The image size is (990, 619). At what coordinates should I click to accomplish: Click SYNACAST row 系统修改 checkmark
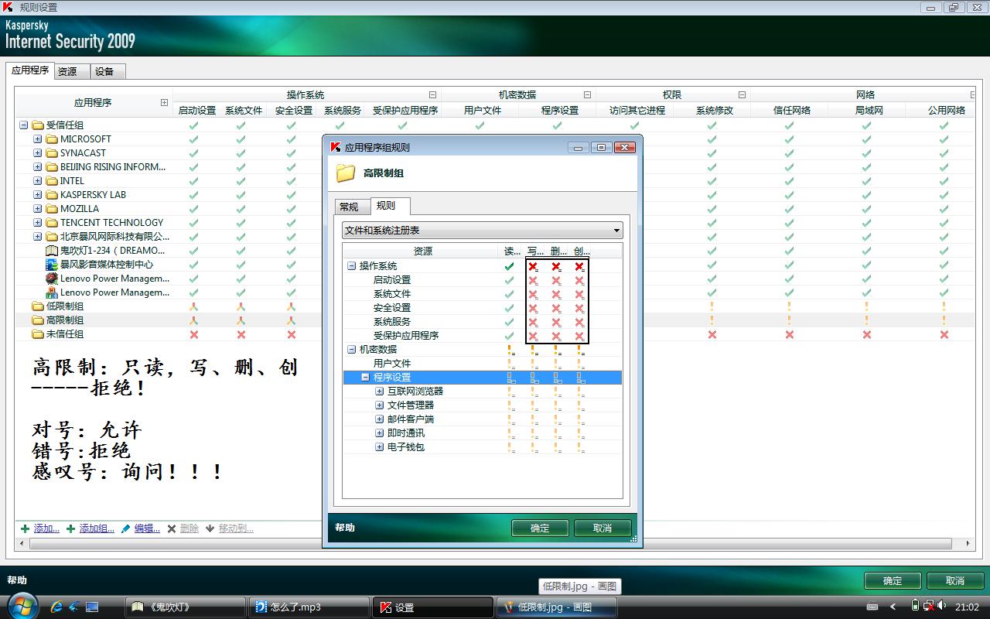coord(712,153)
